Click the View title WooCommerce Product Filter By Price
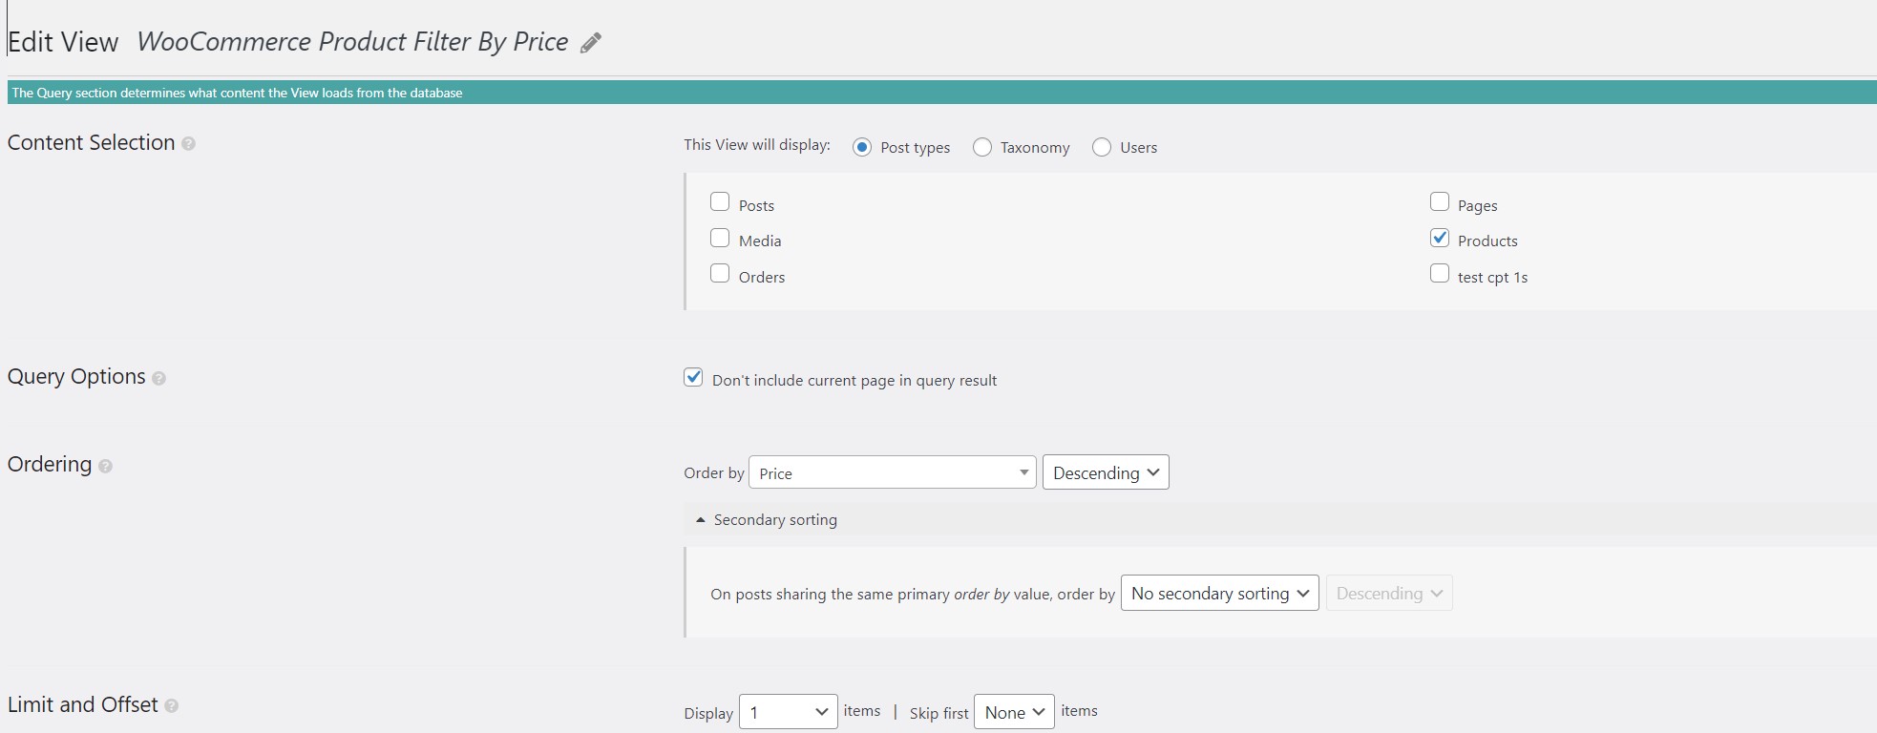 point(352,42)
